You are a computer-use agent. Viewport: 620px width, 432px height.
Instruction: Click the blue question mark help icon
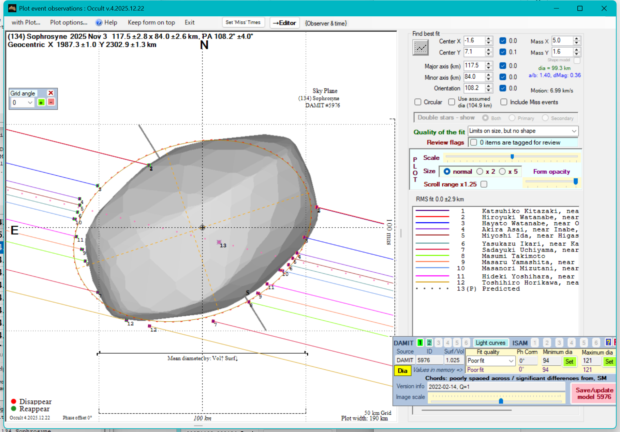(x=608, y=342)
